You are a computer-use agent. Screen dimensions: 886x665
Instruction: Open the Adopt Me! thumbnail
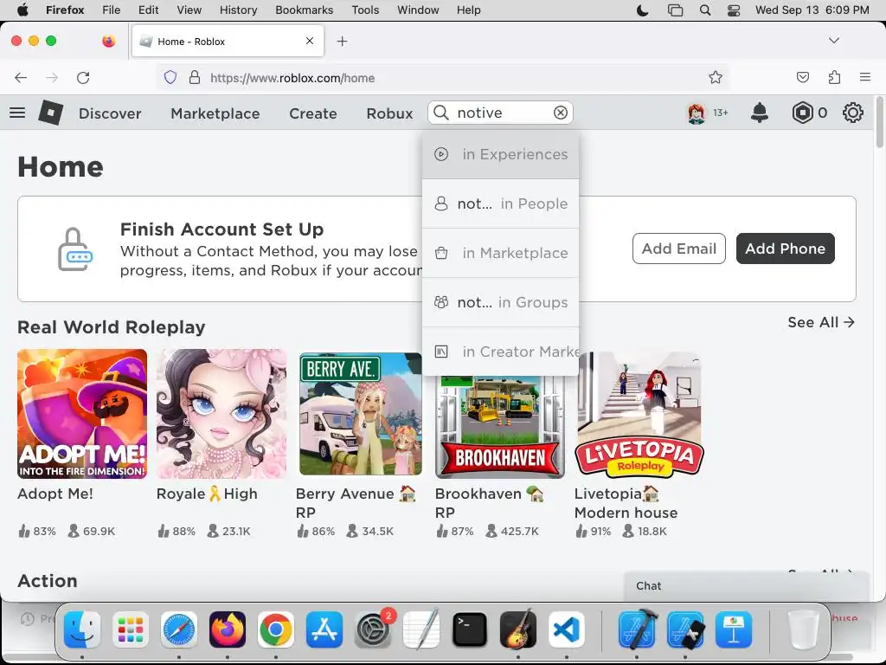click(x=82, y=414)
